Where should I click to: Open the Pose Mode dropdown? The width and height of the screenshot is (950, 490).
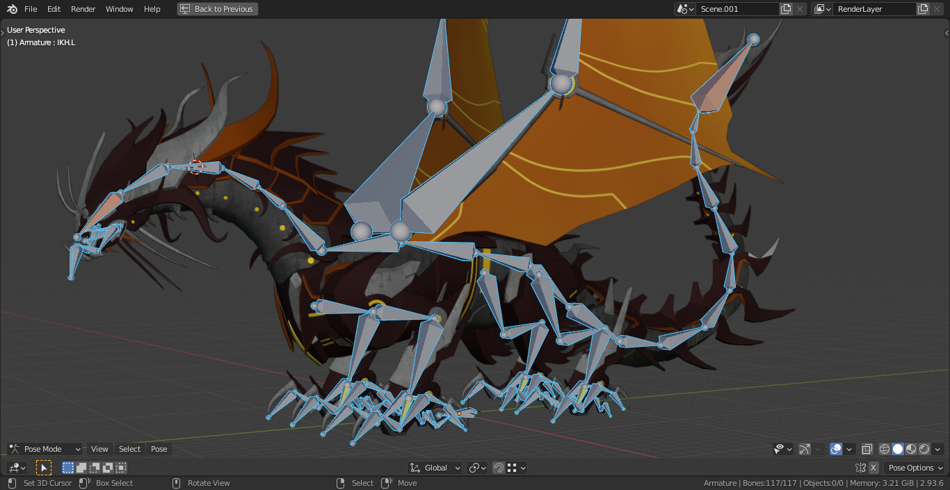44,449
